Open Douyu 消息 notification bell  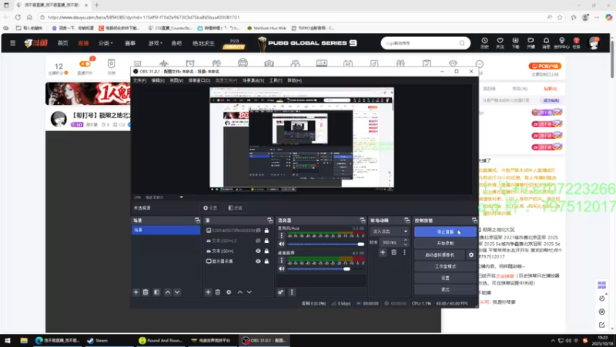tap(546, 43)
